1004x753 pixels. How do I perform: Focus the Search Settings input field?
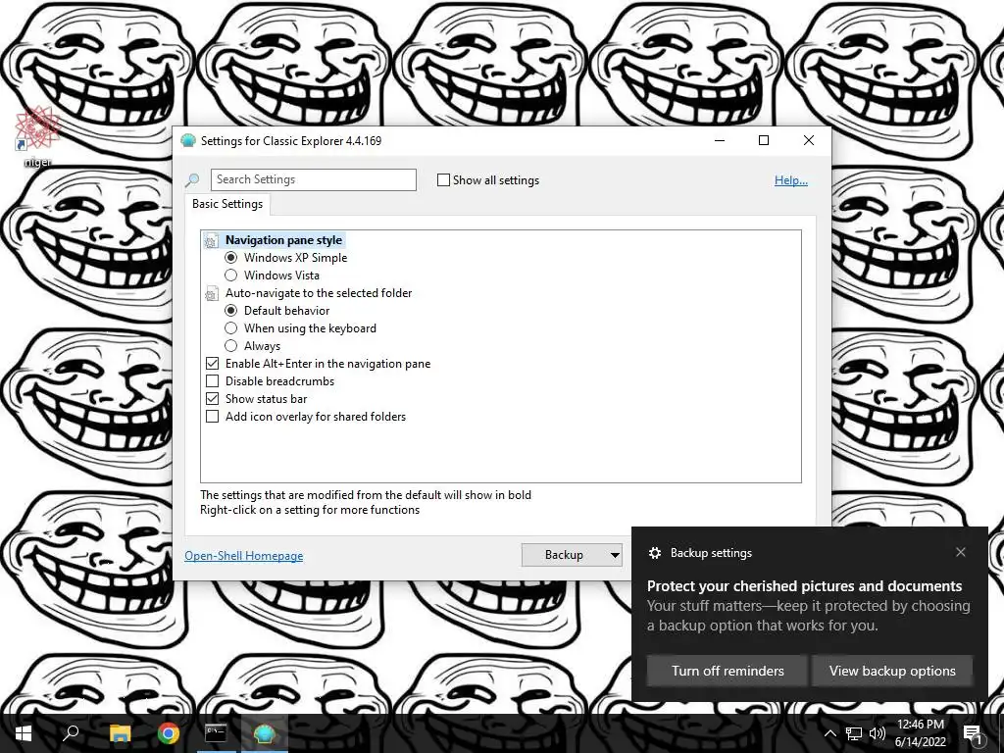[314, 180]
